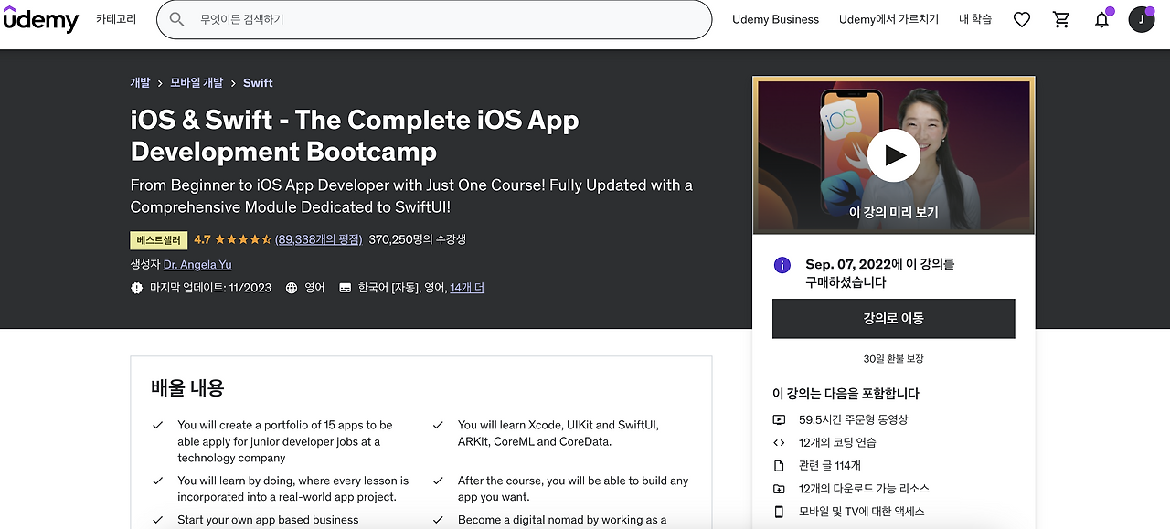1170x529 pixels.
Task: Play the course preview video
Action: [893, 154]
